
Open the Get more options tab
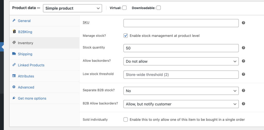click(44, 98)
